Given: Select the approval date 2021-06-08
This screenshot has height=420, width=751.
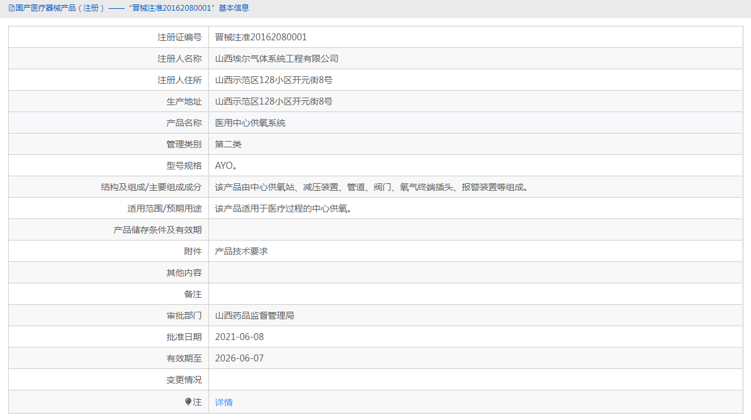Looking at the screenshot, I should (239, 337).
